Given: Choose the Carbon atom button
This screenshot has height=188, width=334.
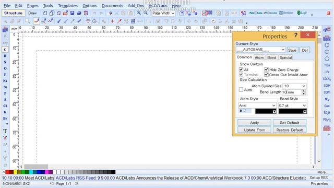Looking at the screenshot, I should 5,50.
